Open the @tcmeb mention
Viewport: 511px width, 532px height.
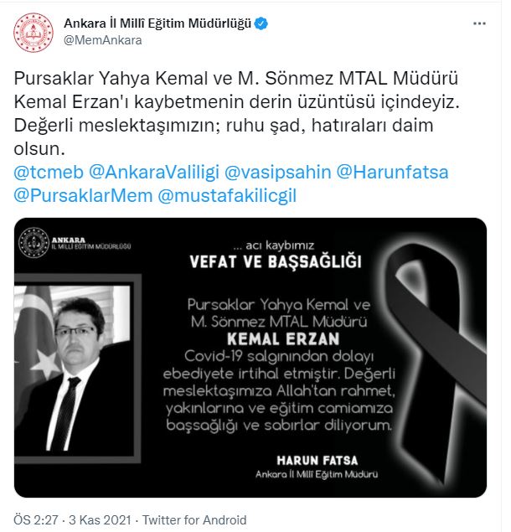click(49, 172)
